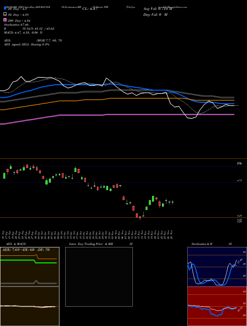This screenshot has width=247, height=326.
Task: Click the 'ADX & MACD' panel title
Action: (16, 244)
